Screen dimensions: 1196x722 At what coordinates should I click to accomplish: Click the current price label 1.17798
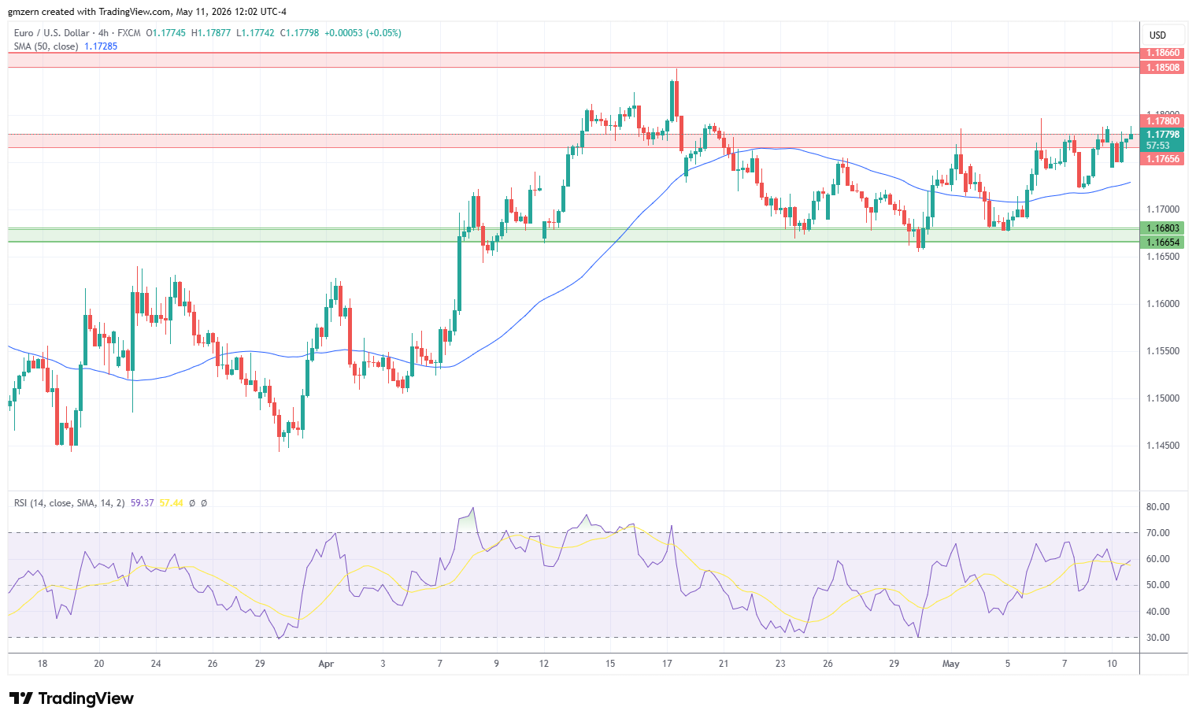[1162, 135]
